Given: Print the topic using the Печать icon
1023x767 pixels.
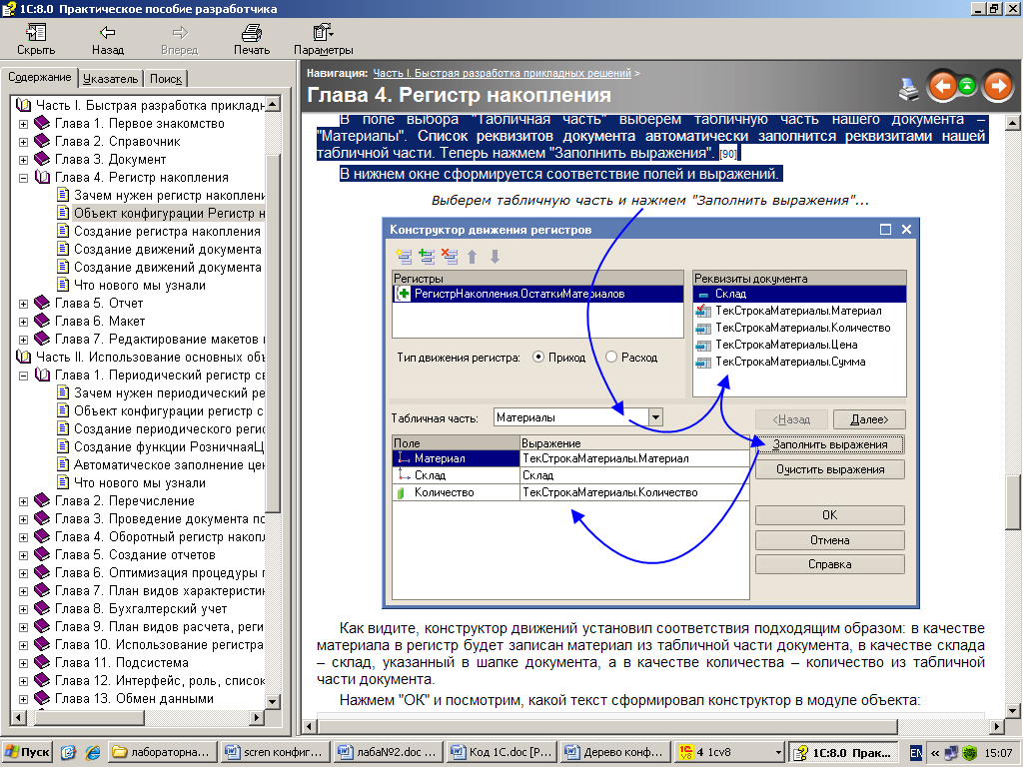Looking at the screenshot, I should click(252, 40).
